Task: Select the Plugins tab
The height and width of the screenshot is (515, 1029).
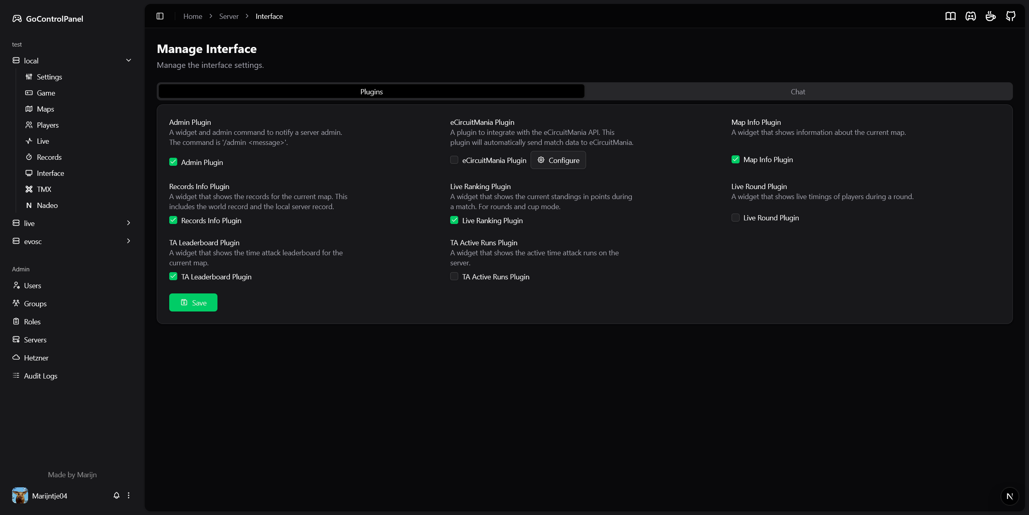Action: (371, 92)
